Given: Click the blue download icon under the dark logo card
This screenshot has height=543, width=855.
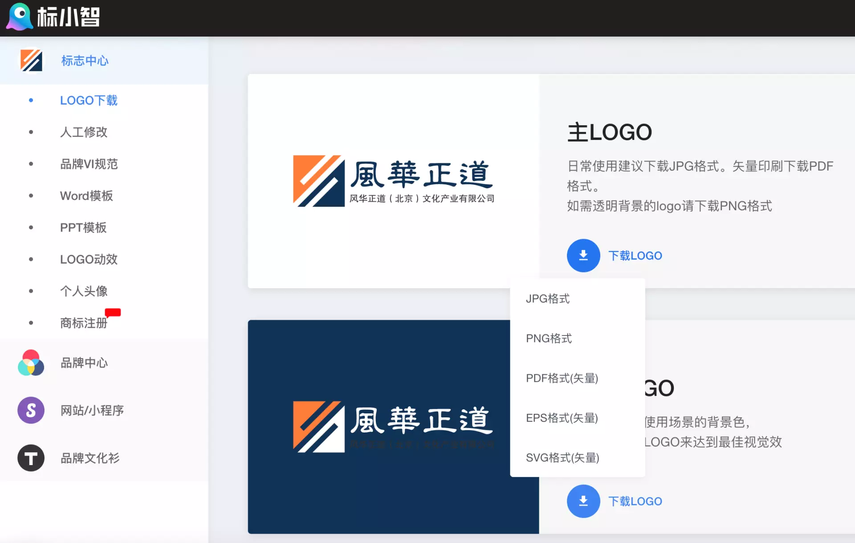Looking at the screenshot, I should point(583,501).
